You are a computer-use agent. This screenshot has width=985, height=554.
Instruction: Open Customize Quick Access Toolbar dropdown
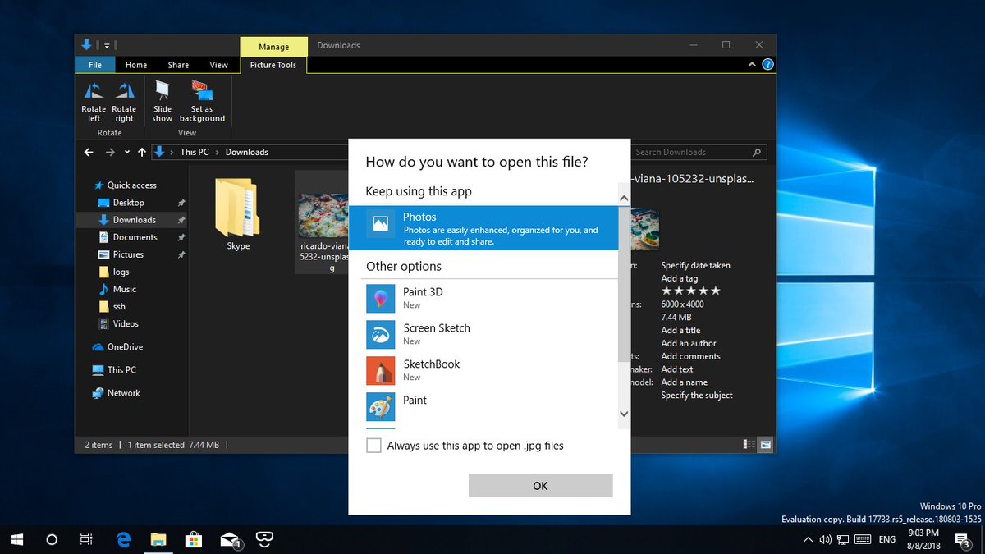107,45
